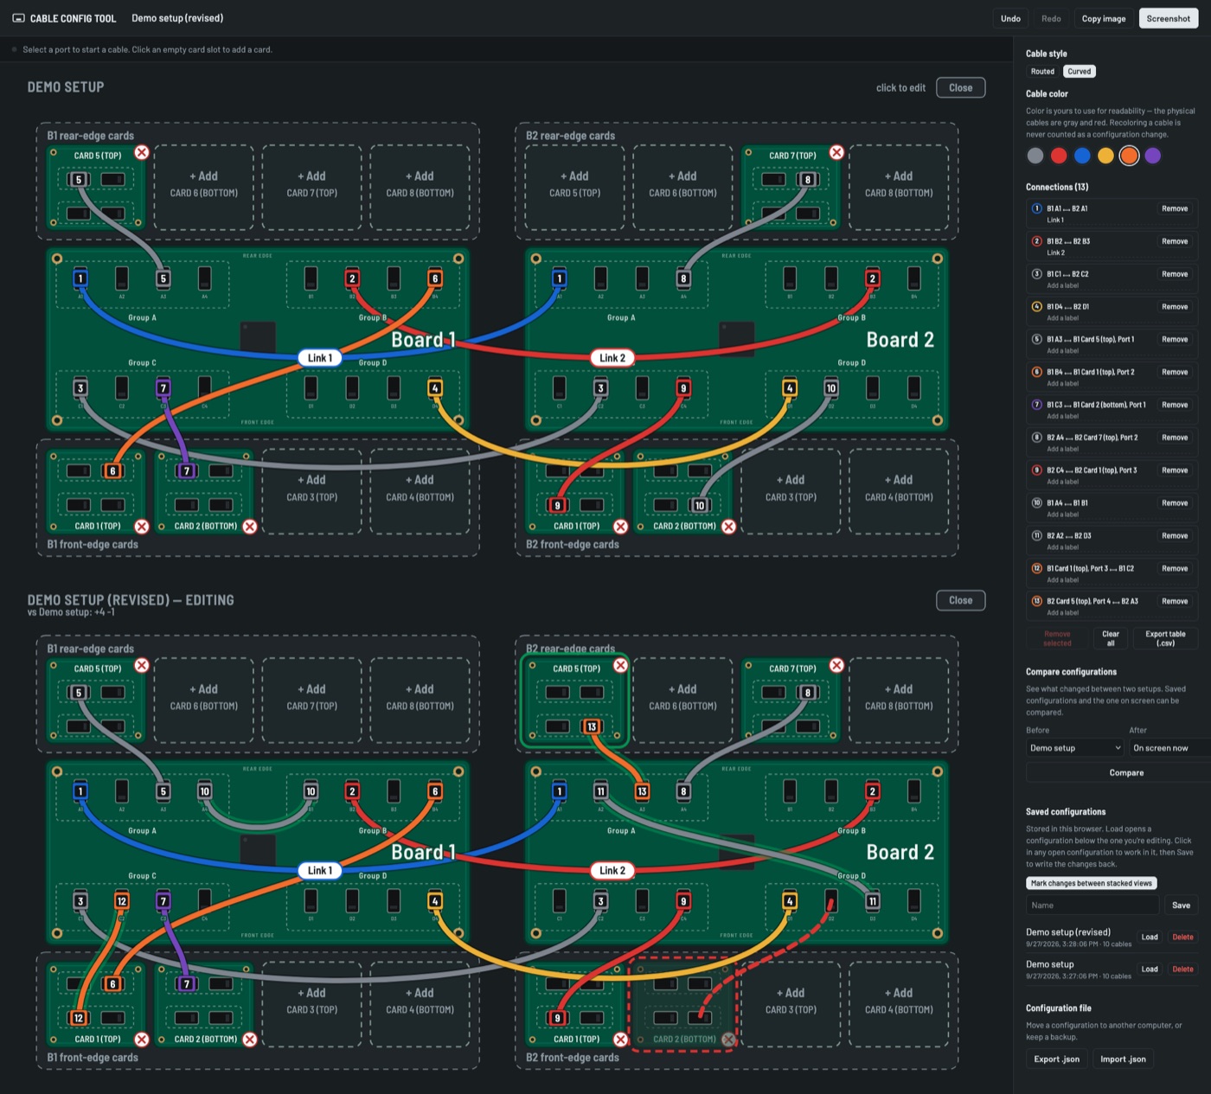Image resolution: width=1211 pixels, height=1094 pixels.
Task: Switch cable style to Routed
Action: coord(1042,72)
